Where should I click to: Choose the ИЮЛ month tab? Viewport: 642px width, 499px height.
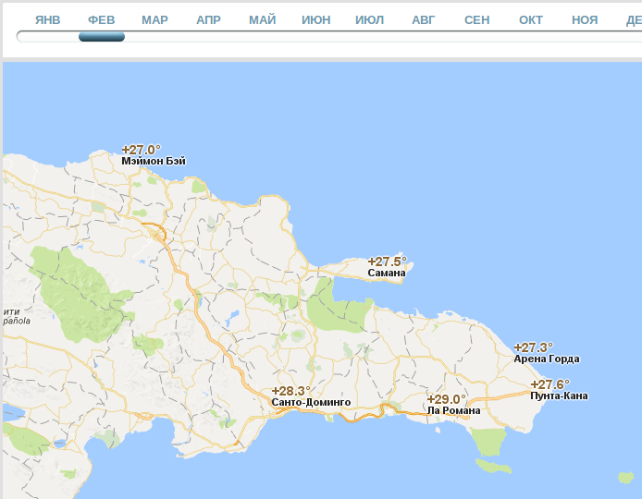point(369,19)
